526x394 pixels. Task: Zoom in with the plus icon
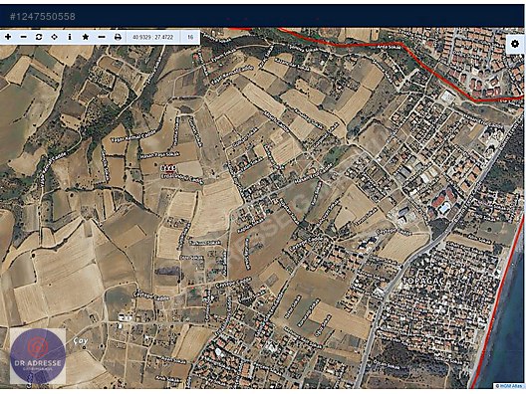8,37
